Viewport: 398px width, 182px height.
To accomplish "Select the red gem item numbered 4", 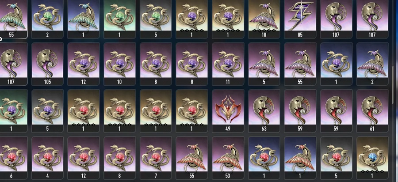I will 47,158.
